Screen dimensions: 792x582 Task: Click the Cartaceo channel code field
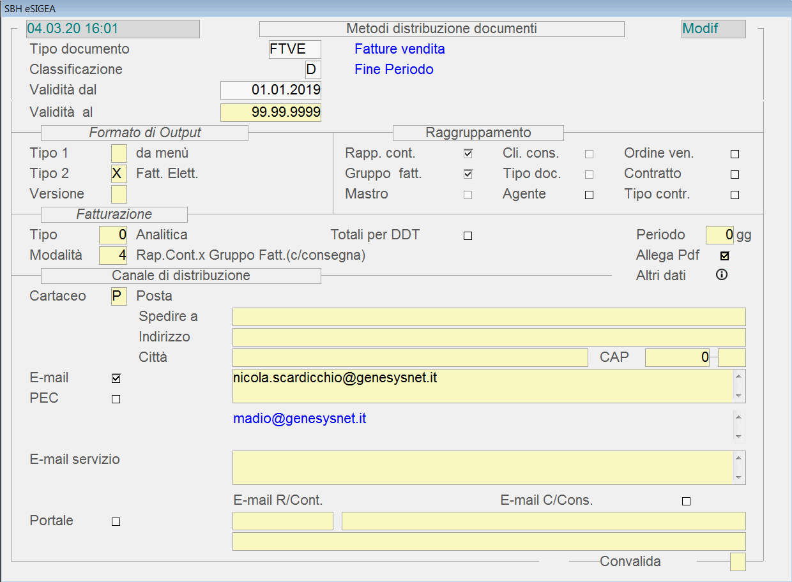click(119, 297)
